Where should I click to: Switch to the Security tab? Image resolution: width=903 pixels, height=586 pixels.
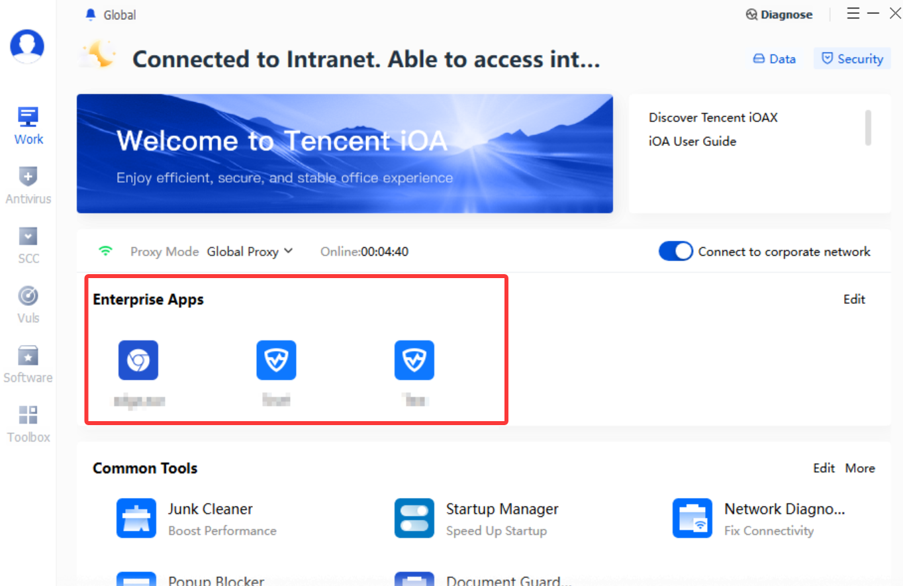(852, 59)
